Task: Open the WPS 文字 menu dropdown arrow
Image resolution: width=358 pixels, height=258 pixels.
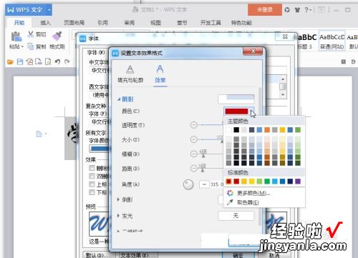Action: coord(49,10)
